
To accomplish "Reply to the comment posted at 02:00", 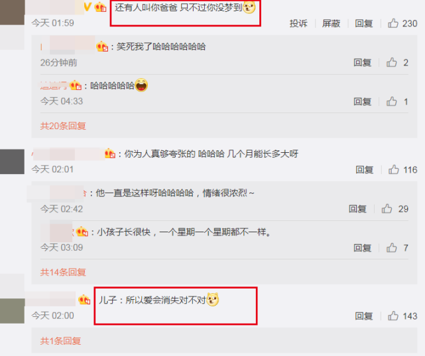I will coord(364,316).
